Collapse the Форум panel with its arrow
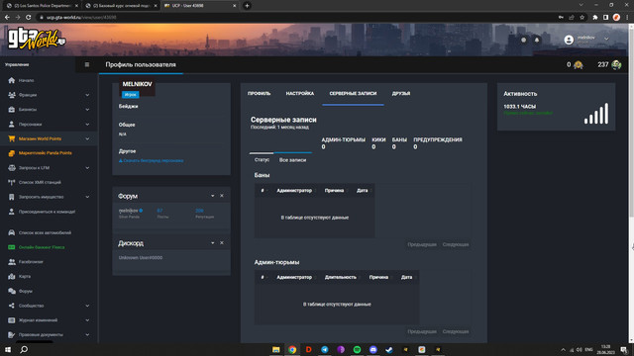This screenshot has width=634, height=356. (x=213, y=196)
